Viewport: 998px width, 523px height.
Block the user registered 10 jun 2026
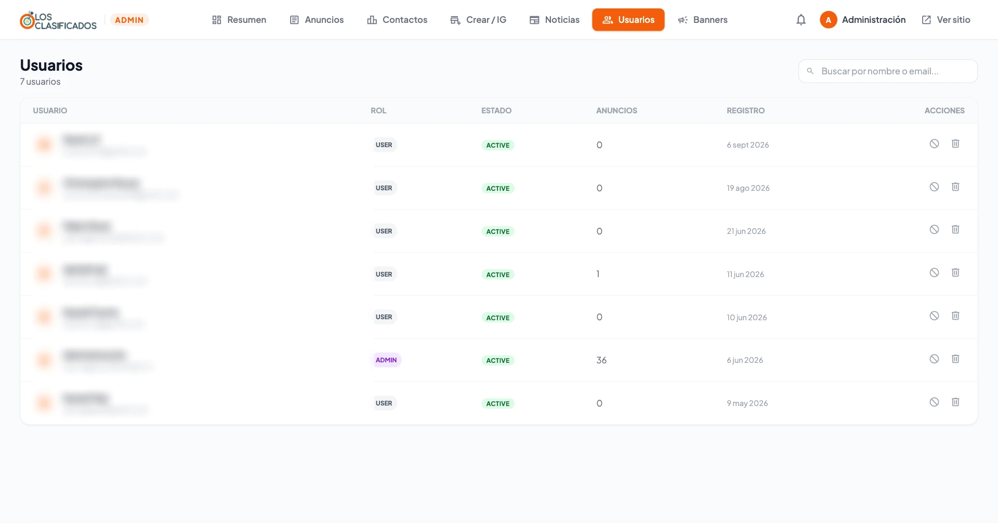[x=934, y=316]
